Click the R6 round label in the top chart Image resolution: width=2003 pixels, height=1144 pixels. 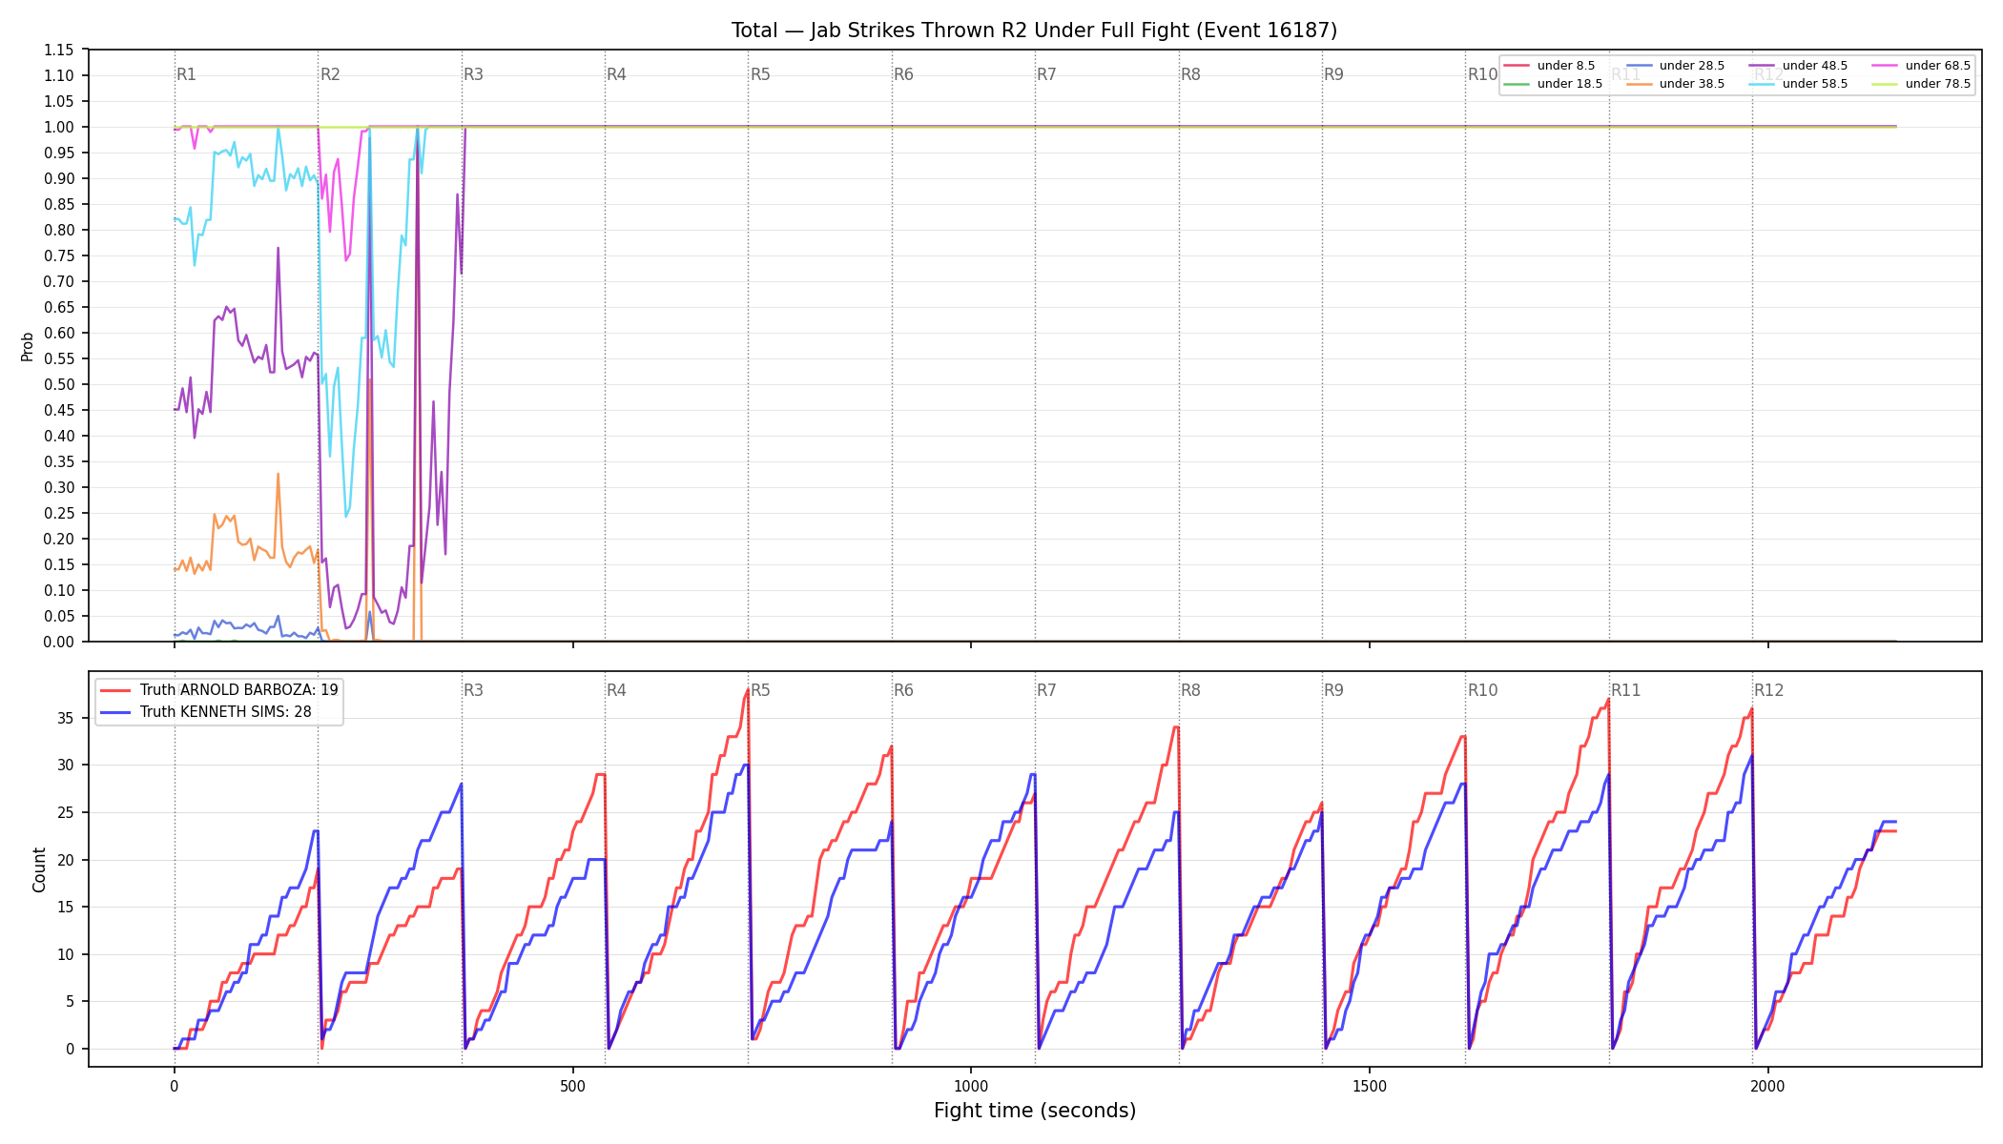click(903, 74)
